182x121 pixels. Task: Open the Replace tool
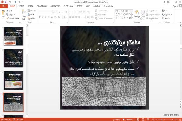(167, 15)
